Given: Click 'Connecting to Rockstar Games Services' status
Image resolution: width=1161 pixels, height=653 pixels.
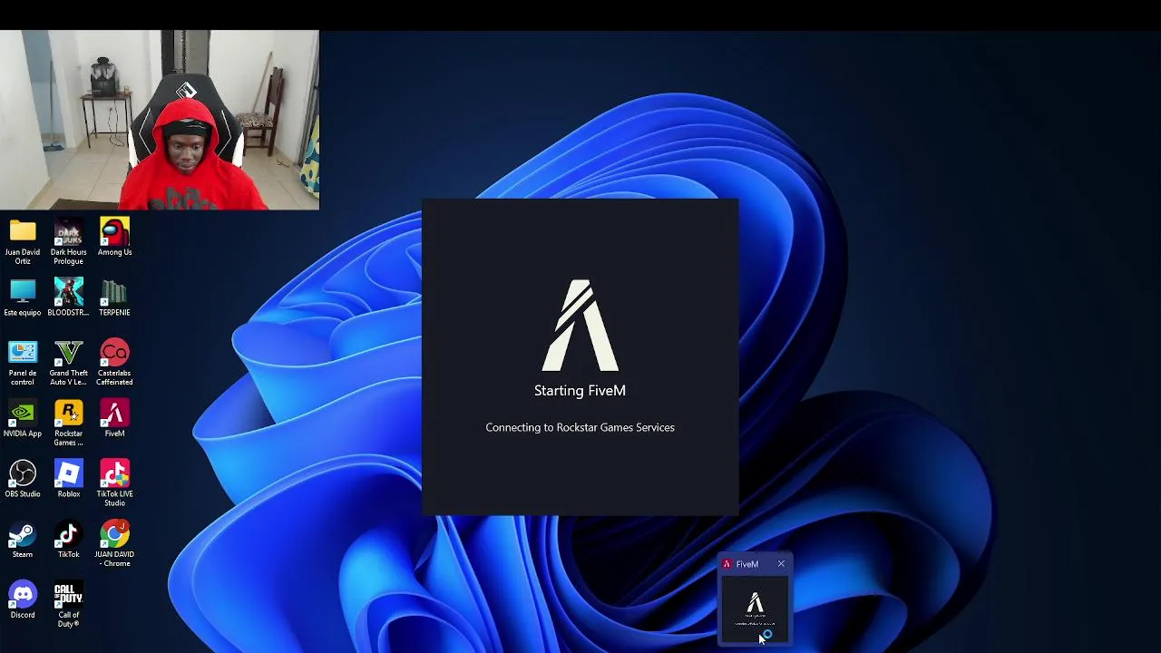Looking at the screenshot, I should coord(580,427).
